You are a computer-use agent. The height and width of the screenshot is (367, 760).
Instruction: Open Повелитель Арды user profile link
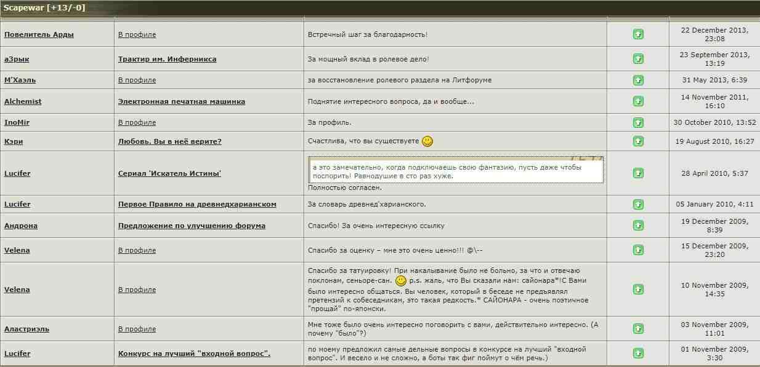point(39,34)
